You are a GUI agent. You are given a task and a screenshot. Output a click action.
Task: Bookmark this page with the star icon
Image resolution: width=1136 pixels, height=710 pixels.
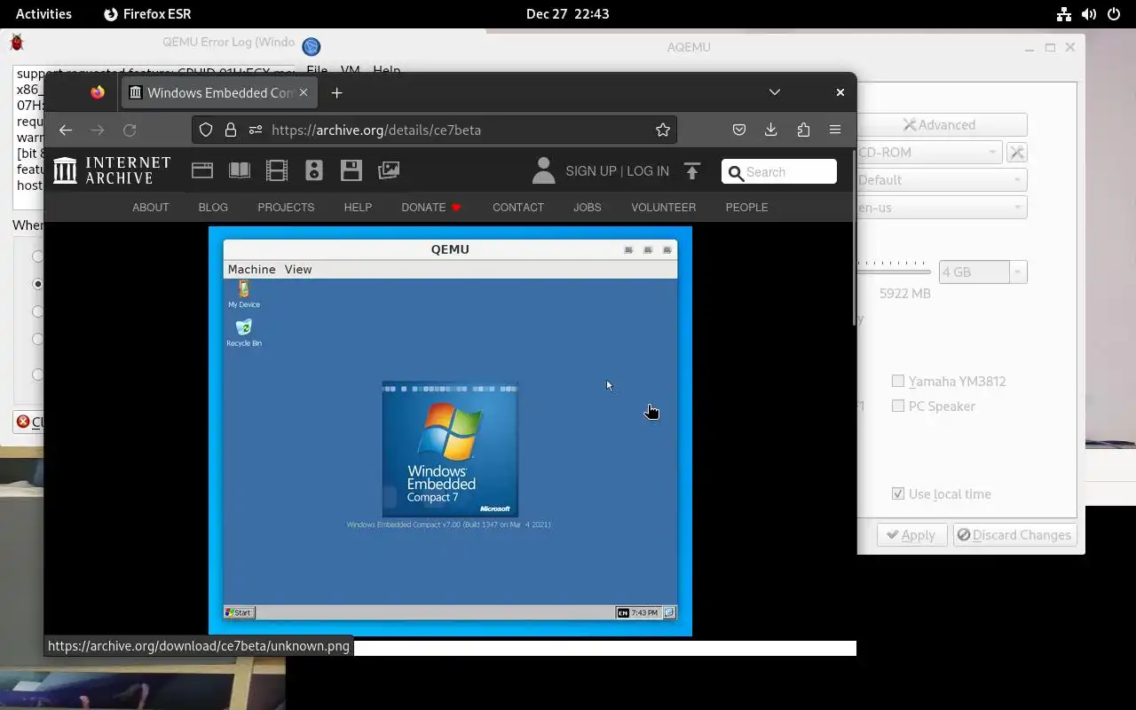[x=663, y=130]
